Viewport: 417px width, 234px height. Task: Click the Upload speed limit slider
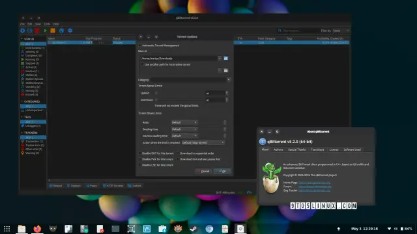click(x=180, y=93)
